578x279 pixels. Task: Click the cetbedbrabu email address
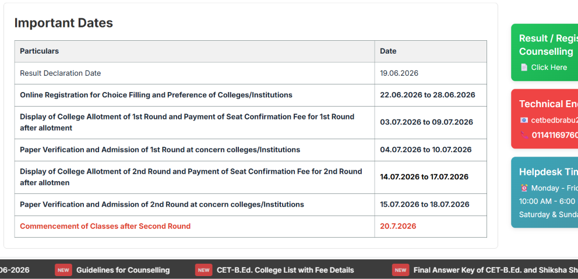click(x=555, y=120)
